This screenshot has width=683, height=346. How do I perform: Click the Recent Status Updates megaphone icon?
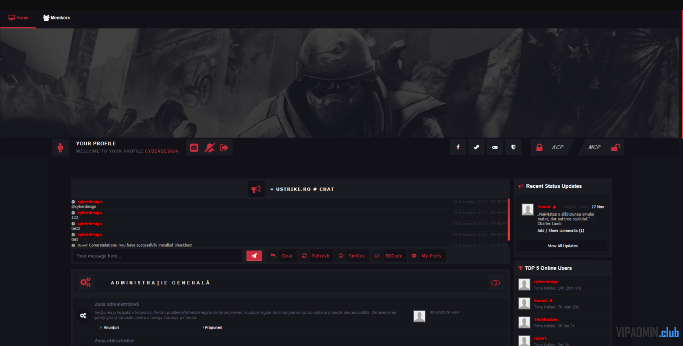point(521,186)
